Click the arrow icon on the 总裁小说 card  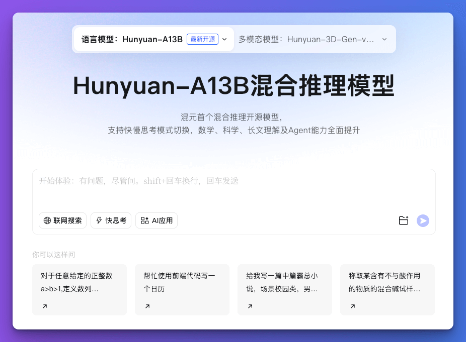(251, 305)
